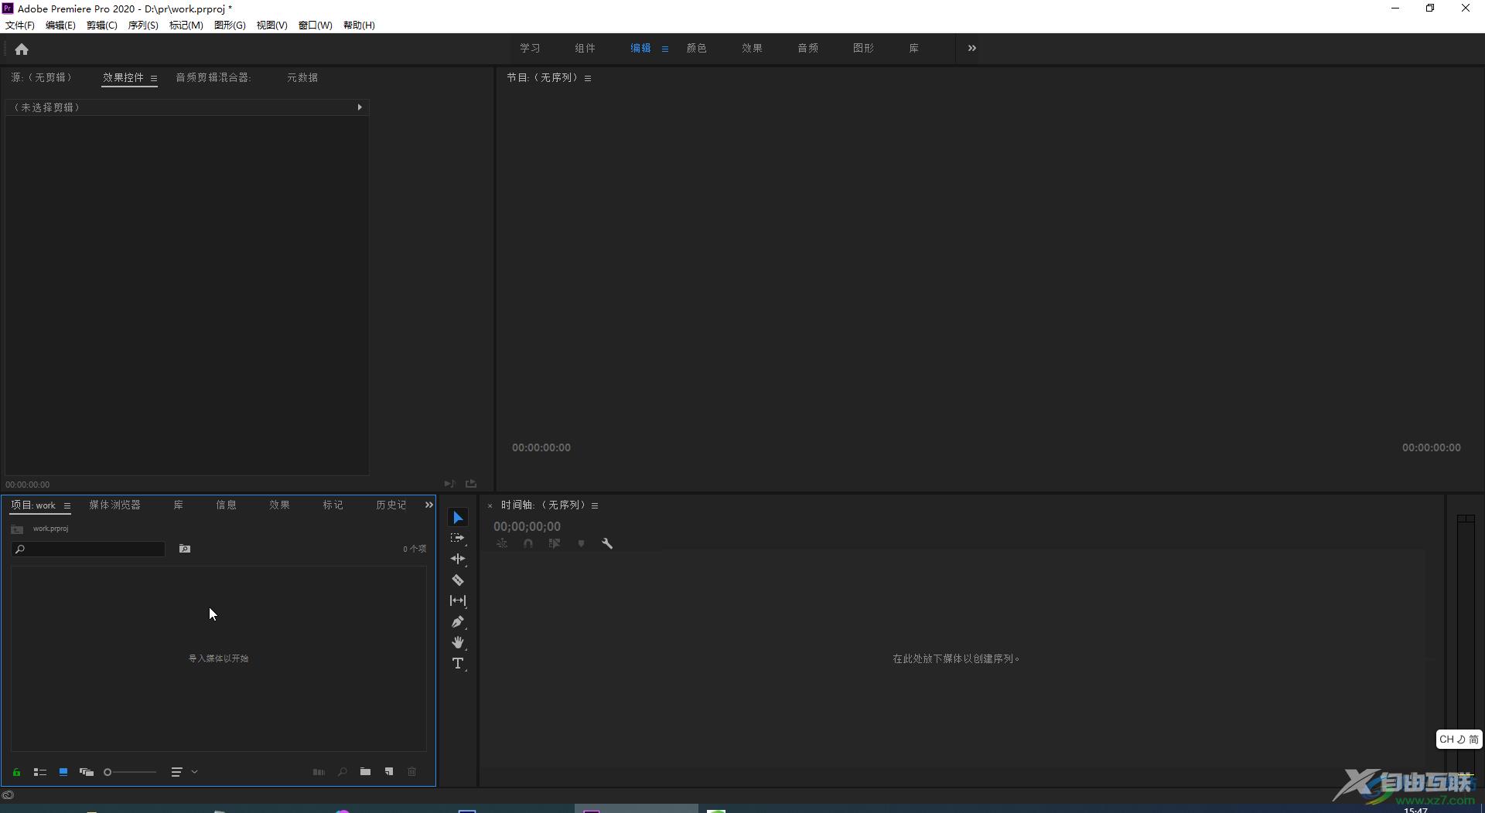
Task: Open the 音频剪辑混合器 tab
Action: coord(213,77)
